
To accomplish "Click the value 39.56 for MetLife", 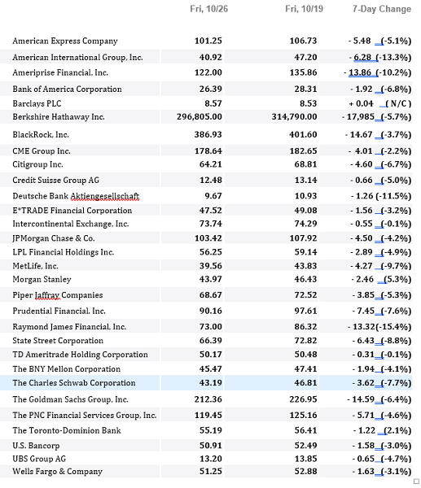I will coord(211,266).
